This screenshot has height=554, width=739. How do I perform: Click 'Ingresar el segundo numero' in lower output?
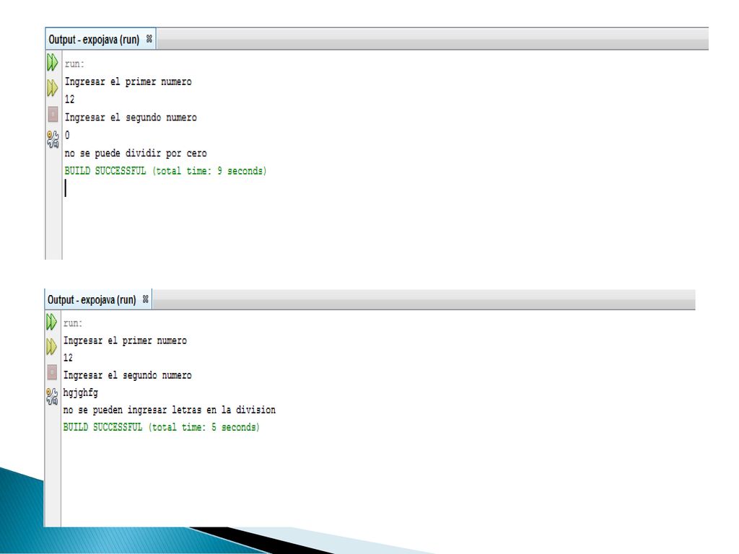point(127,375)
